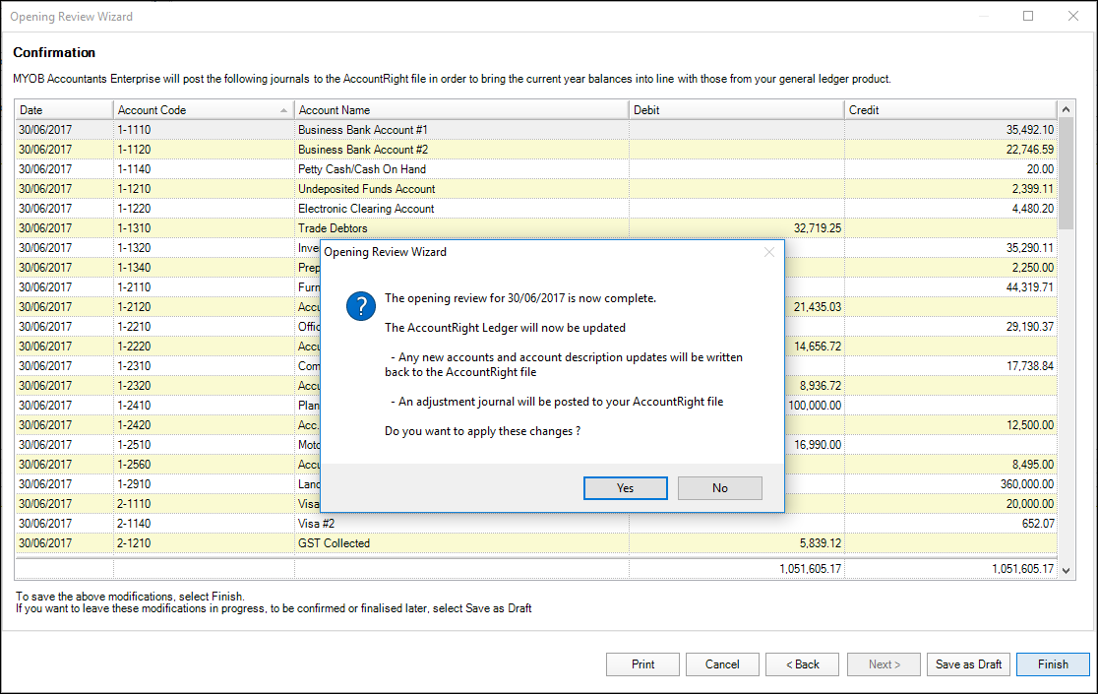Click the blue question mark icon
Image resolution: width=1098 pixels, height=694 pixels.
click(x=361, y=306)
